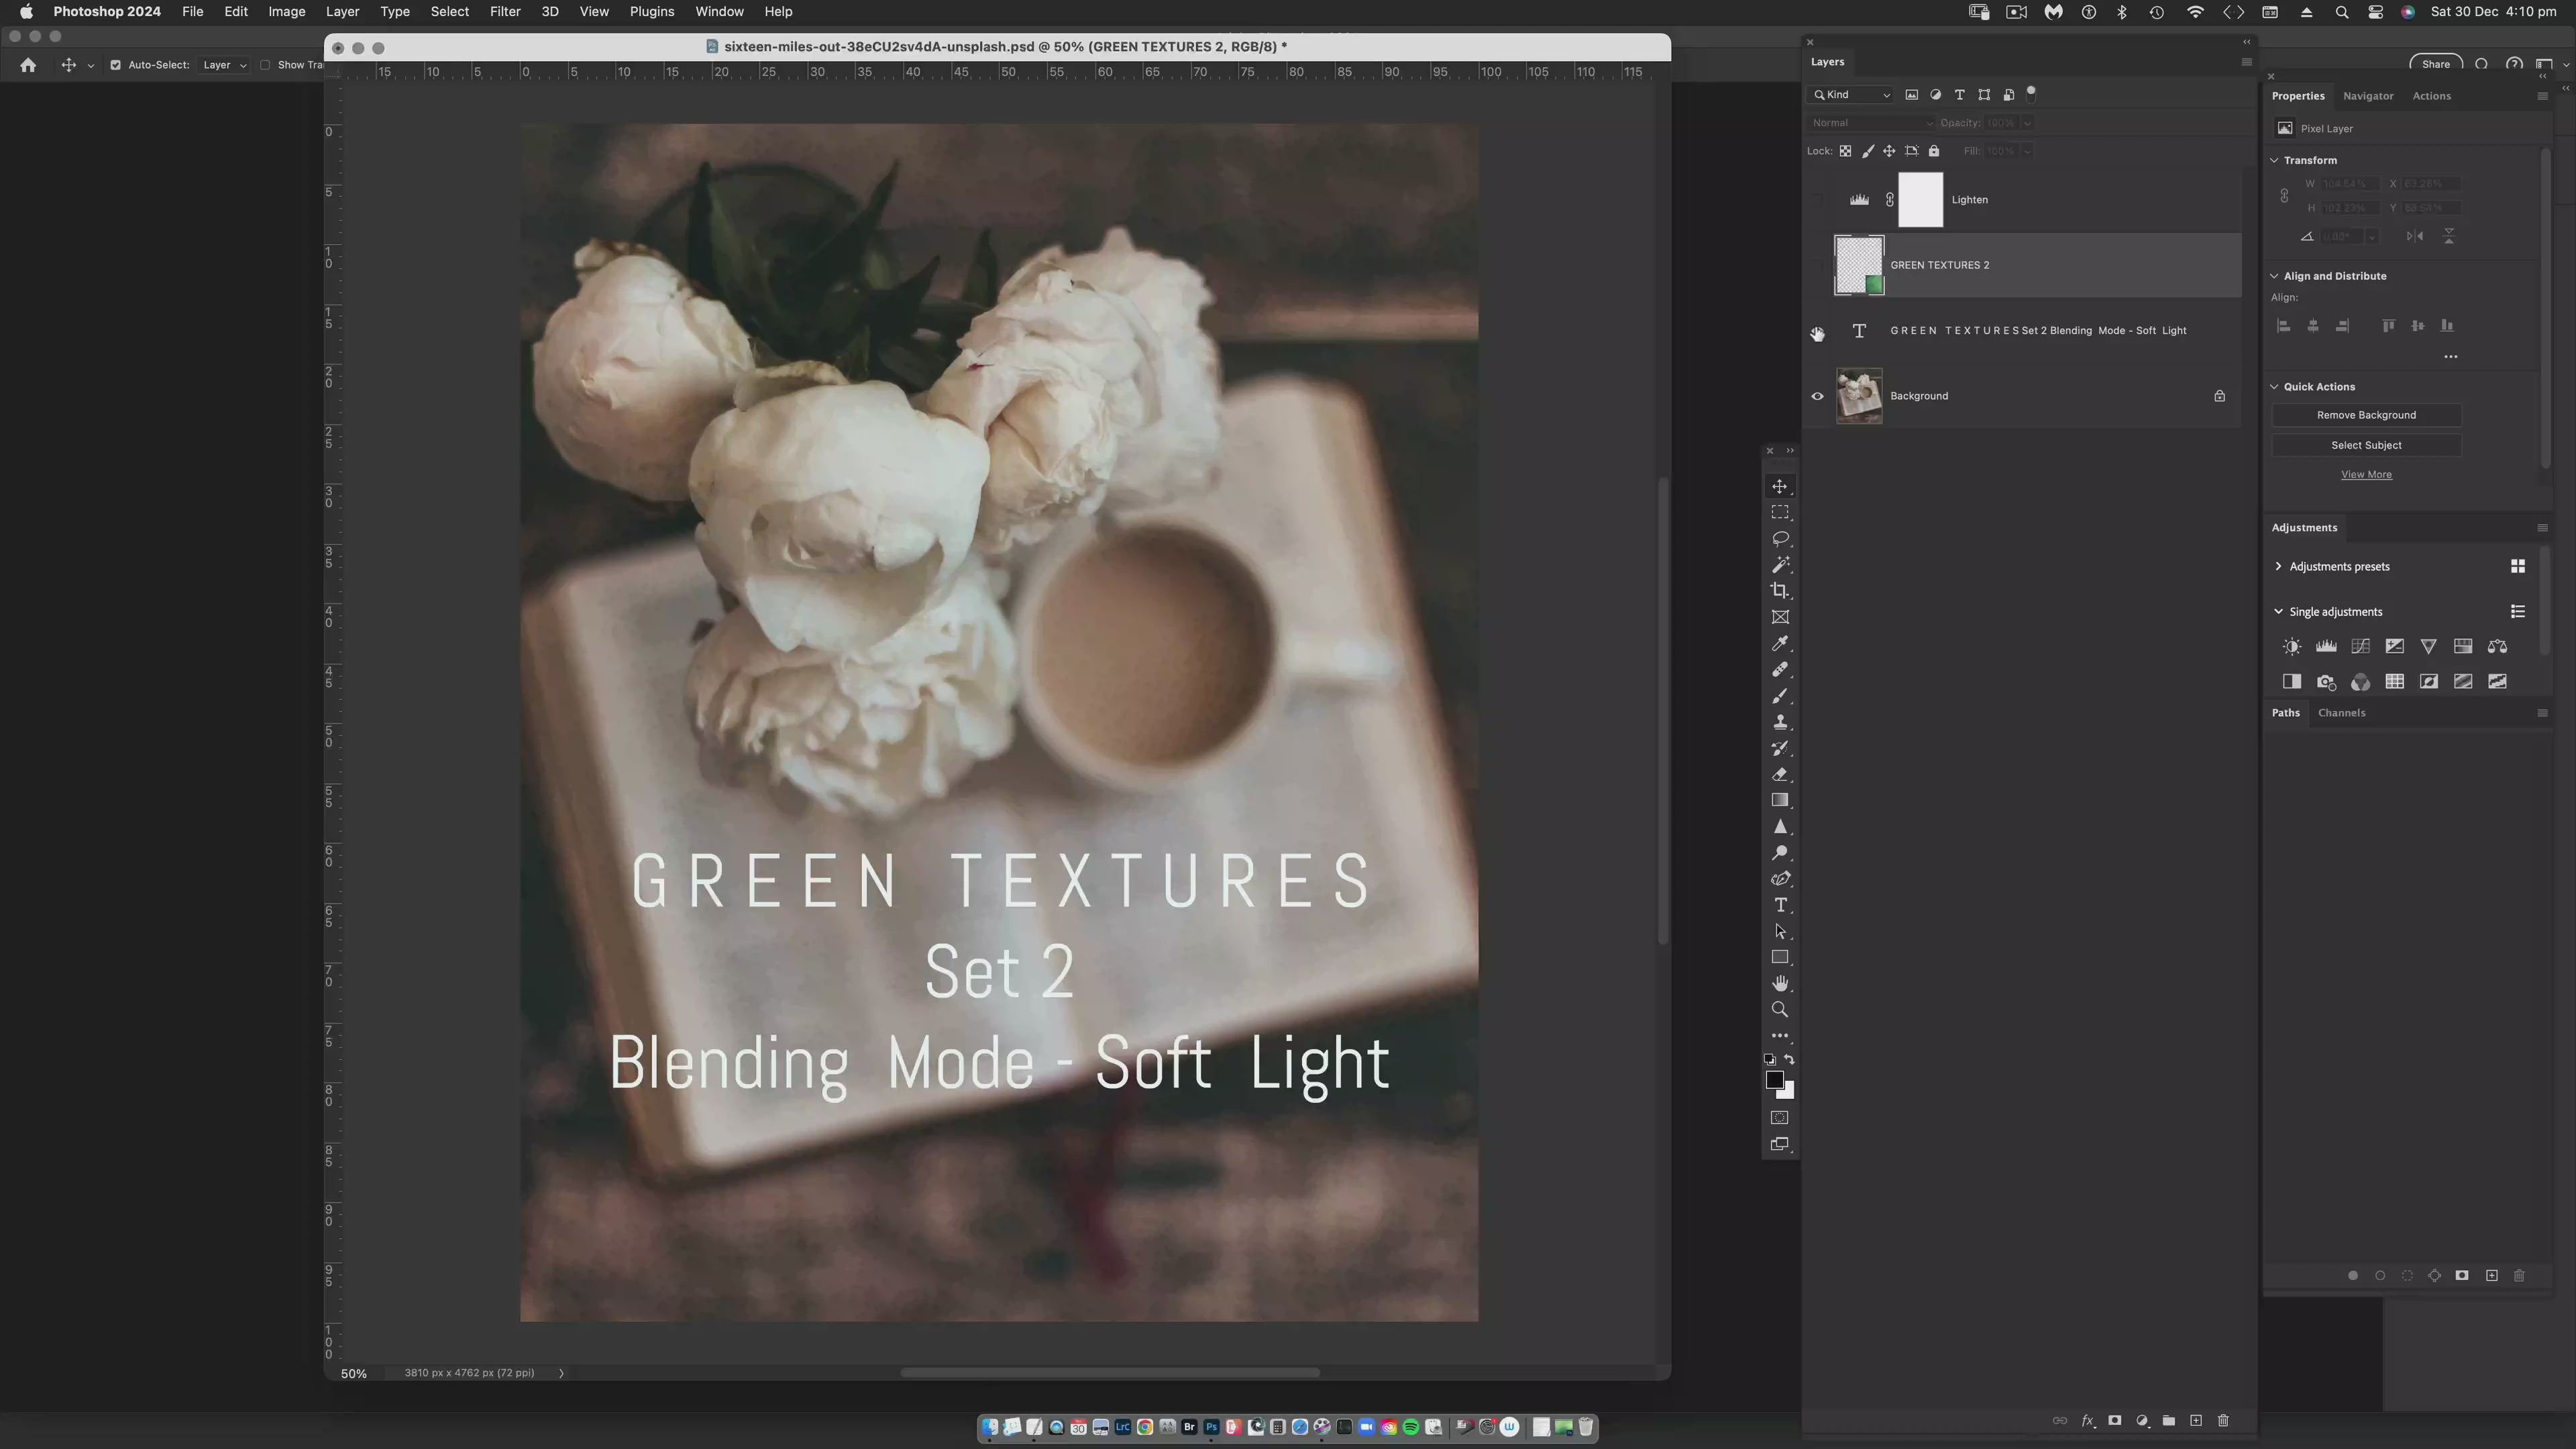The image size is (2576, 1449).
Task: Click the delete layer trash icon
Action: pyautogui.click(x=2223, y=1421)
